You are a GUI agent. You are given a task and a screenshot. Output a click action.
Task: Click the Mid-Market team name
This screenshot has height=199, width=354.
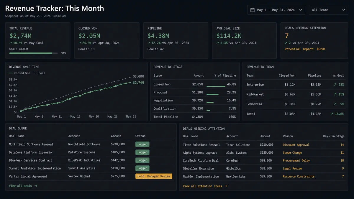point(255,94)
